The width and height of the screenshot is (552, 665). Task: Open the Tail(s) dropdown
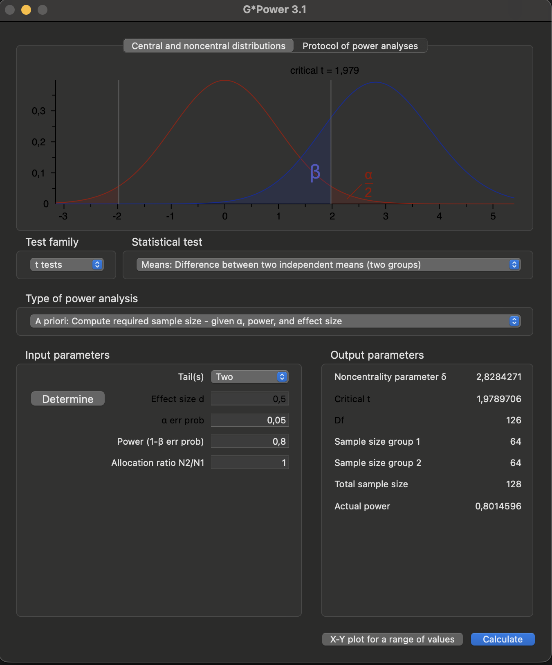pos(250,377)
